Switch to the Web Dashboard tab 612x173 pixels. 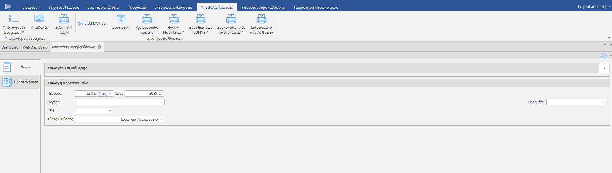coord(35,47)
